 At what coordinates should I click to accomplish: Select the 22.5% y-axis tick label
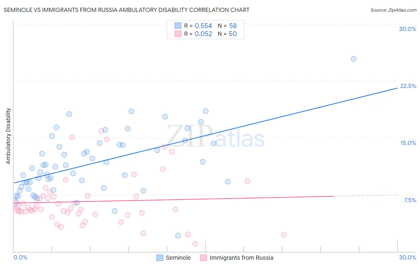(408, 86)
